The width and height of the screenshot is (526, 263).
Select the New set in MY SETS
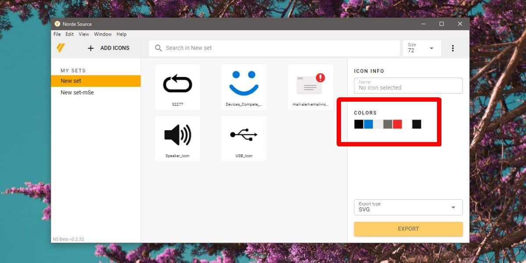(71, 81)
